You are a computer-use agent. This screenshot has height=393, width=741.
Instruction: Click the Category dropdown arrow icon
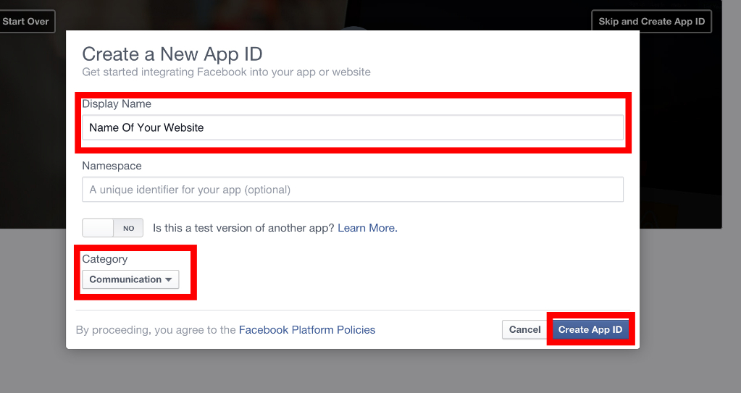pos(168,280)
